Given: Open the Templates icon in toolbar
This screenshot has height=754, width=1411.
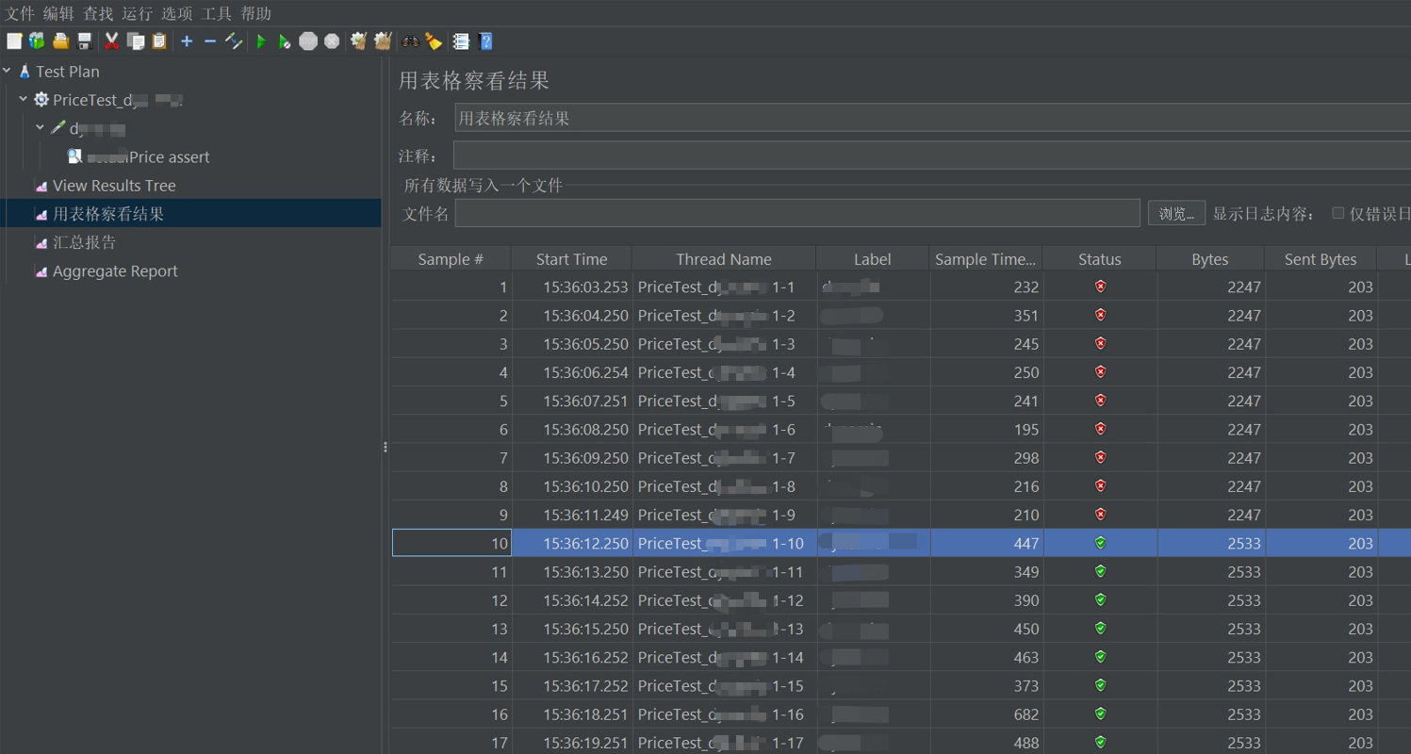Looking at the screenshot, I should point(37,41).
